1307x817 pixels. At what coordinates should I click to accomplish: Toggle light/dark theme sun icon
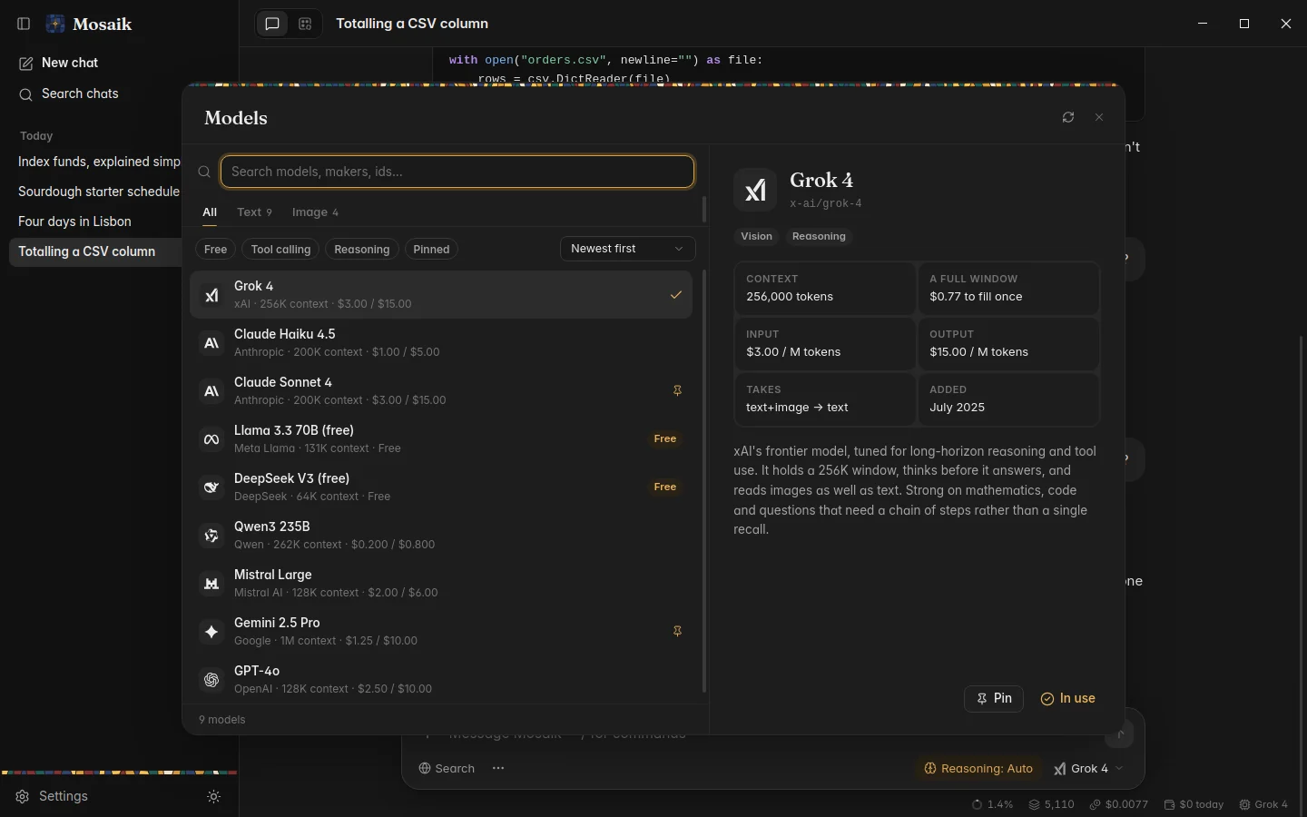214,796
